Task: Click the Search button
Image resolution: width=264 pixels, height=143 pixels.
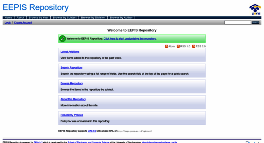Action: 256,22
